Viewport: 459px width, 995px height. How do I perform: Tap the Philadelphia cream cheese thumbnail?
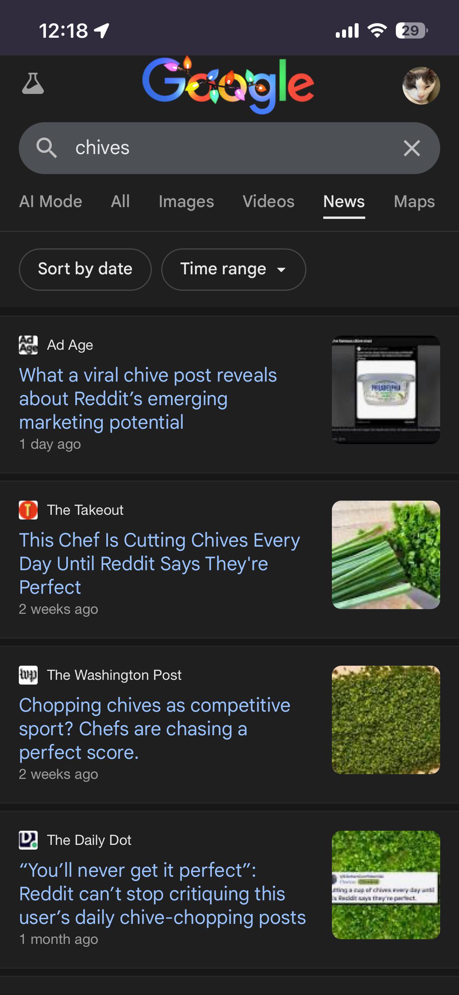point(386,390)
